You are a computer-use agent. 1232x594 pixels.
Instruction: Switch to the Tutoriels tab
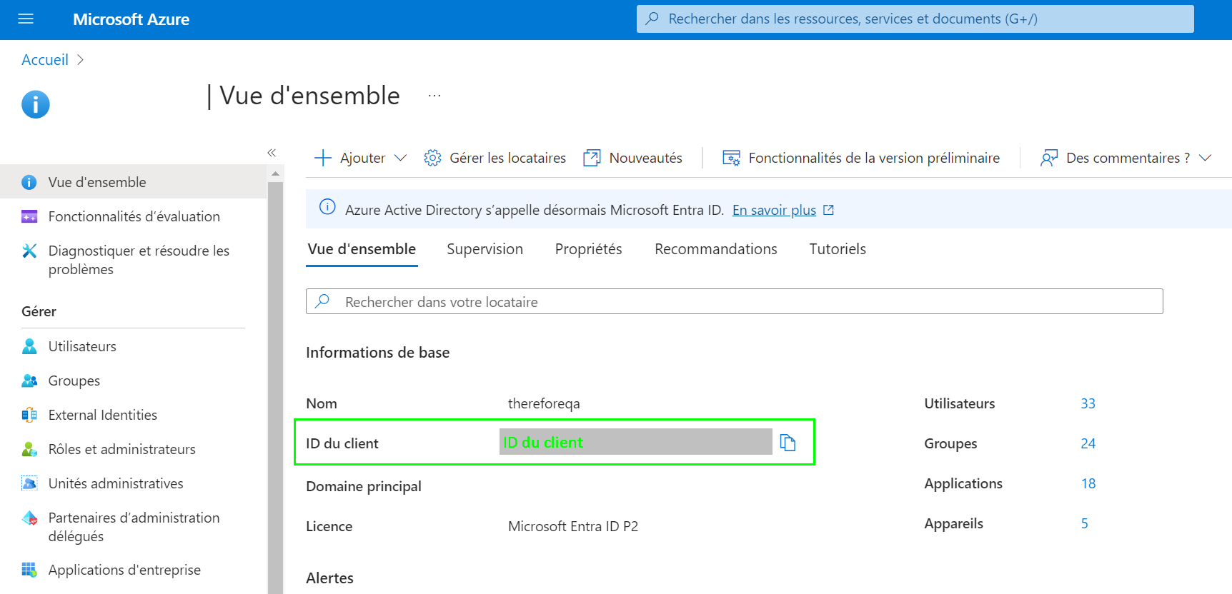[838, 249]
